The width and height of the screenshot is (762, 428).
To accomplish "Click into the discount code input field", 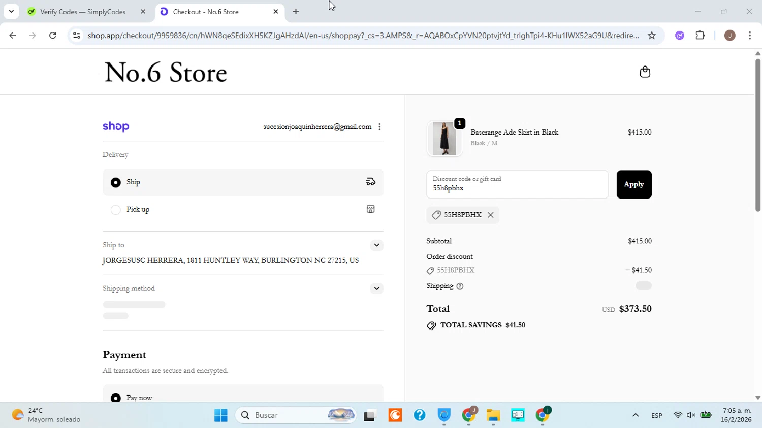I will point(517,184).
